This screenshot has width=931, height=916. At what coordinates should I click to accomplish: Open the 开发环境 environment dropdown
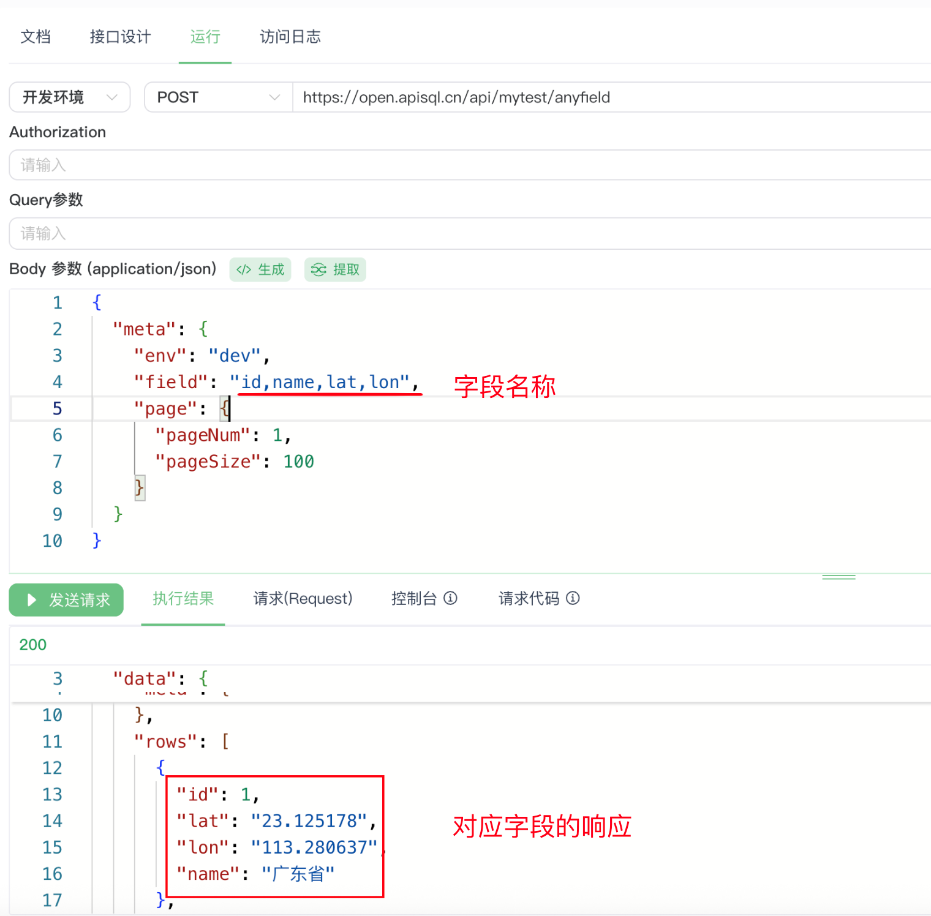(70, 97)
